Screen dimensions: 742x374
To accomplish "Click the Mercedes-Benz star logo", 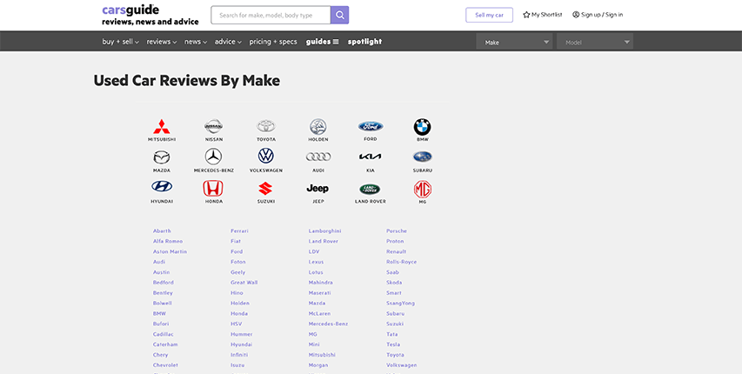I will point(213,157).
